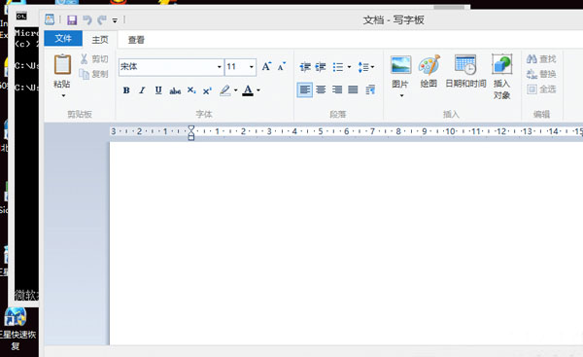Click the 复制 button

tap(94, 74)
